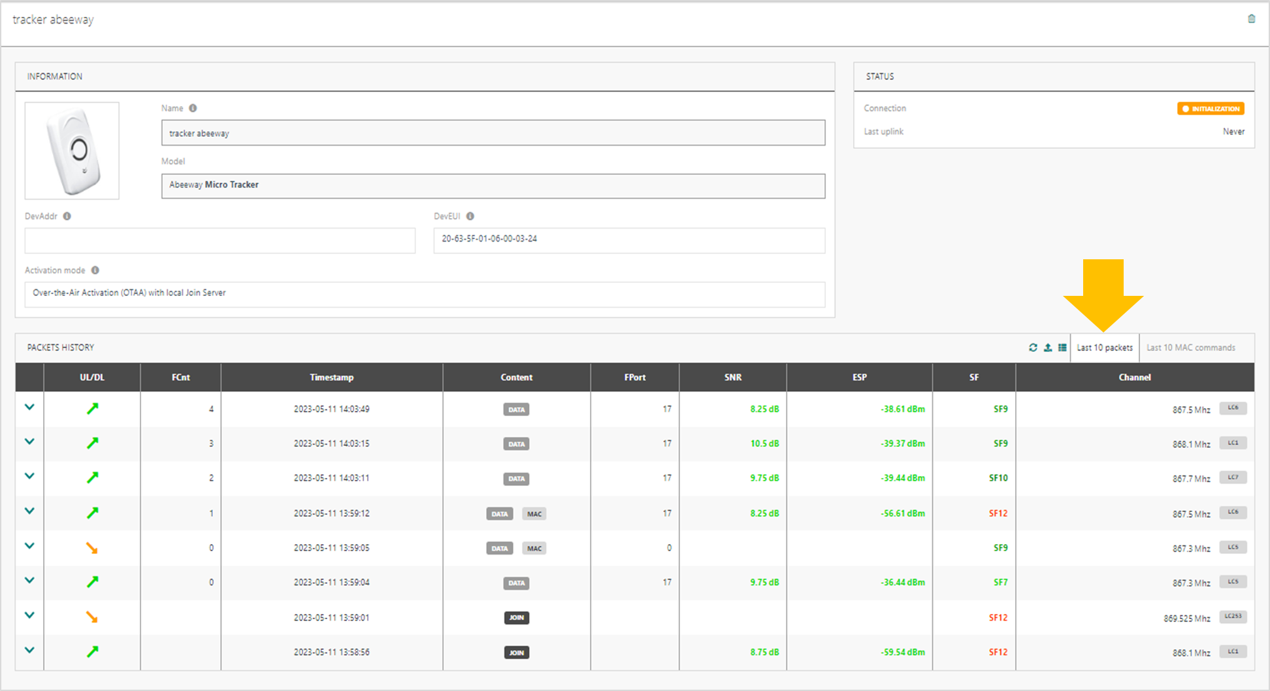Click the refresh icon in Packets History
The width and height of the screenshot is (1270, 691).
[x=1033, y=347]
